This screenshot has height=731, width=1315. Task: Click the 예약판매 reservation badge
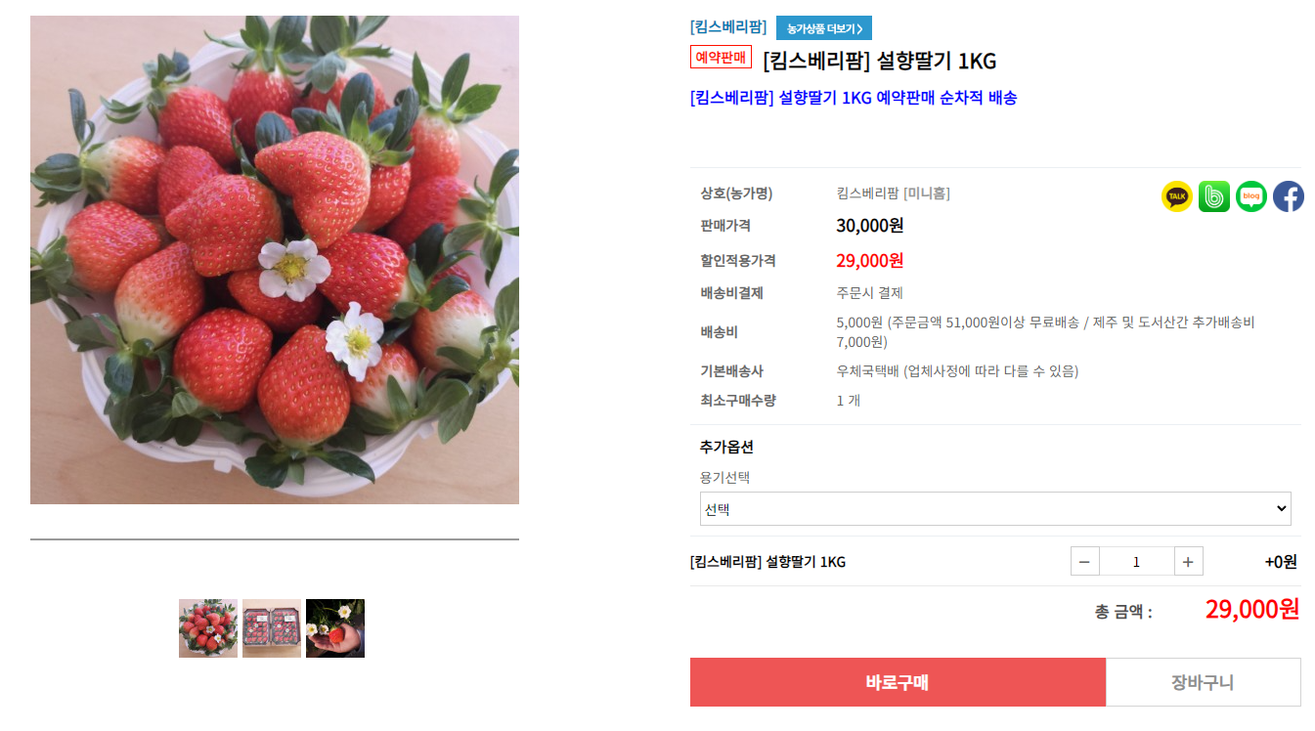tap(721, 58)
